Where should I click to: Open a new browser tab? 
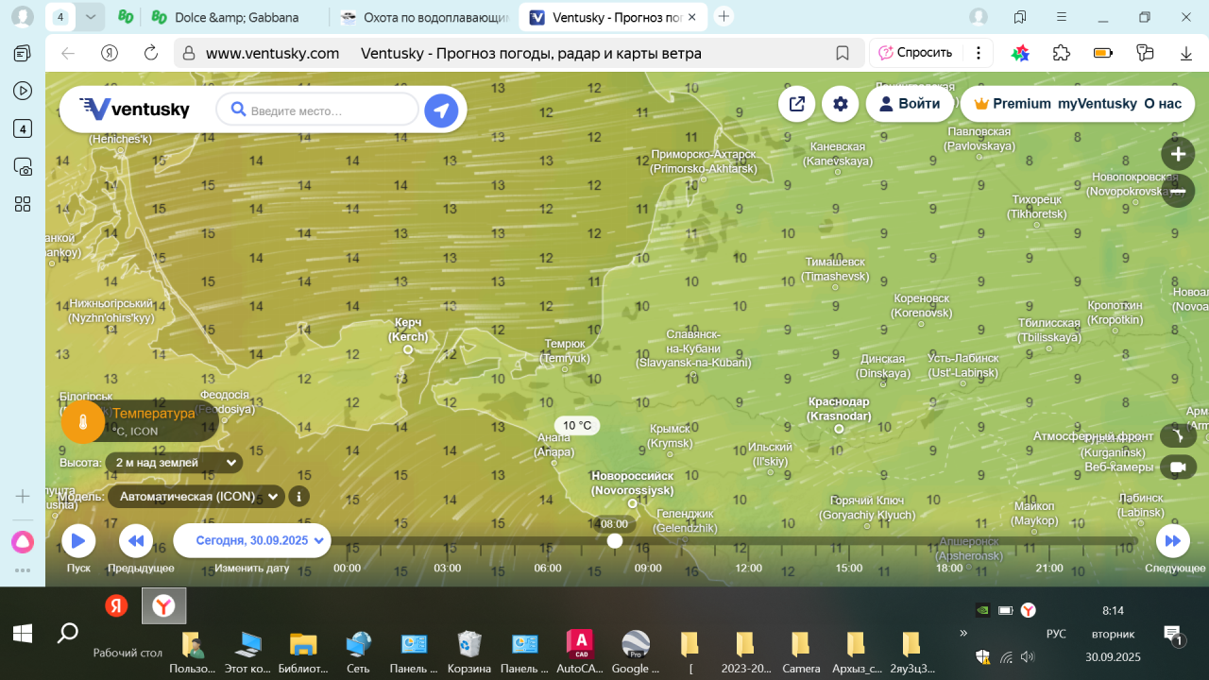tap(724, 16)
